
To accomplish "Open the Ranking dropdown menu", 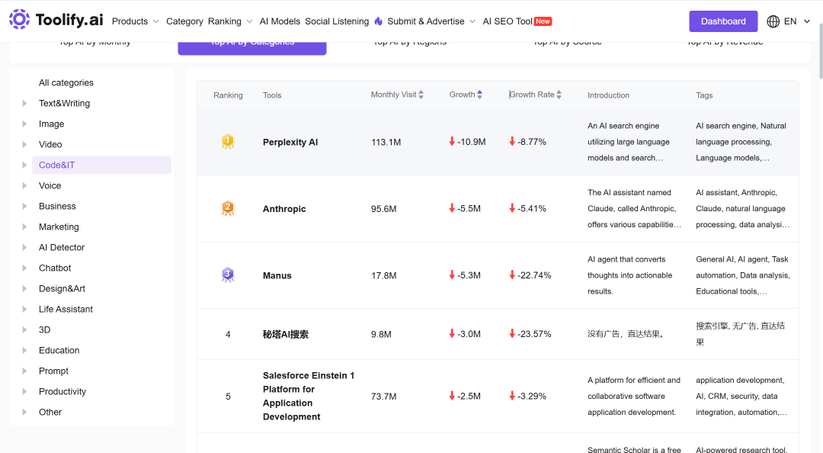I will [x=230, y=21].
